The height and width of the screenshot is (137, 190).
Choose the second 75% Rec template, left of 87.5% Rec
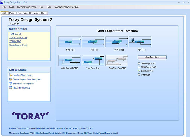pos(93,42)
